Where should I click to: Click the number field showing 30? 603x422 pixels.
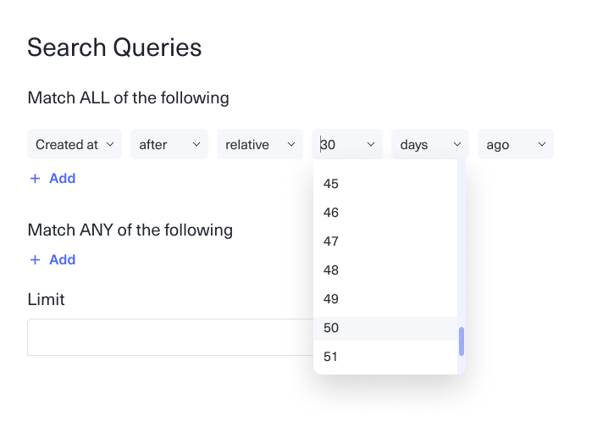click(339, 145)
